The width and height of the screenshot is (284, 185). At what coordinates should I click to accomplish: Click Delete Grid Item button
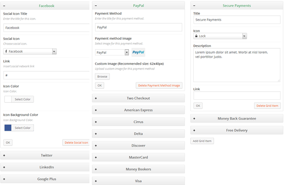(267, 105)
